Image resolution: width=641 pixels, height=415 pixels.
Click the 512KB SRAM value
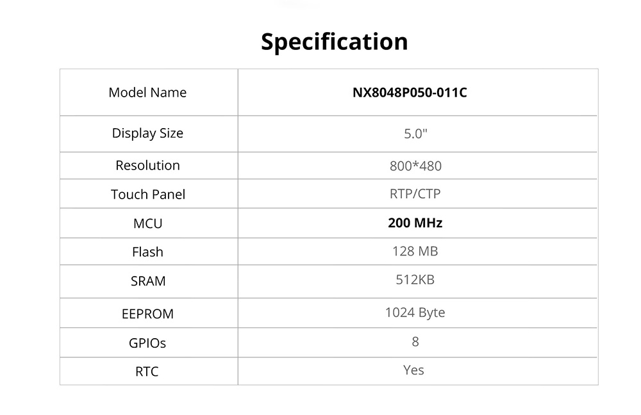[415, 280]
